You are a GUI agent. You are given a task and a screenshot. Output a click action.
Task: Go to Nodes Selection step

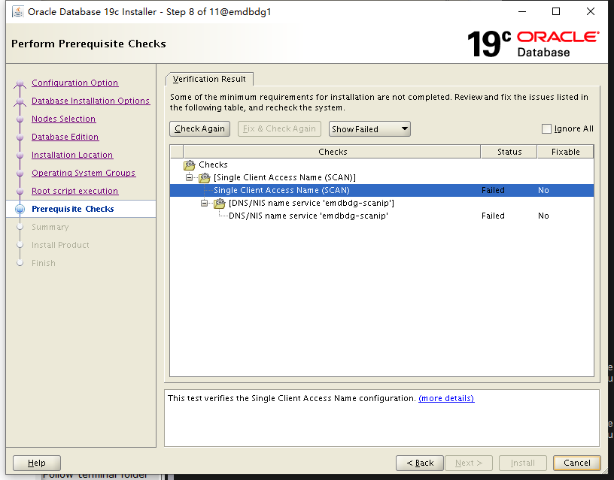63,119
